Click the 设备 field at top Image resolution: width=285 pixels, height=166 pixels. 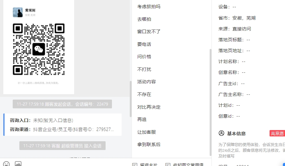click(x=227, y=7)
